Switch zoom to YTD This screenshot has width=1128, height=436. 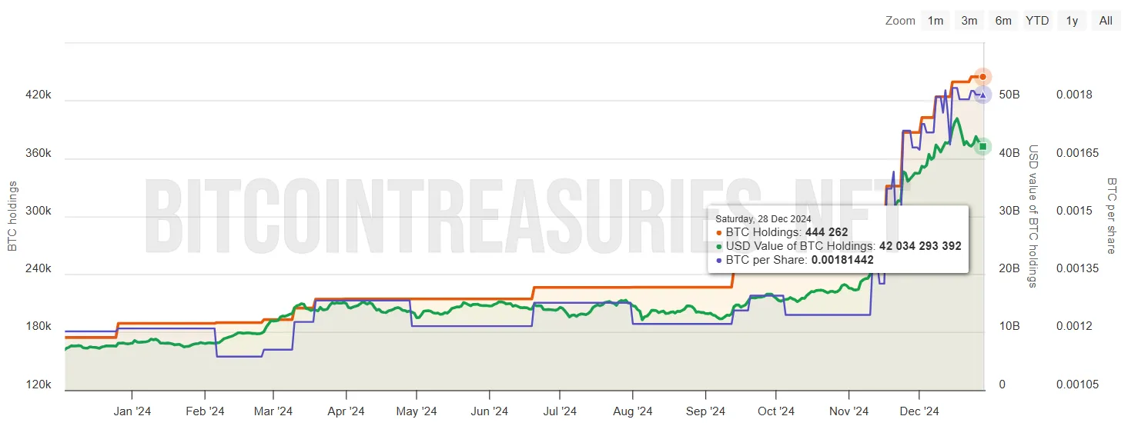point(1037,21)
